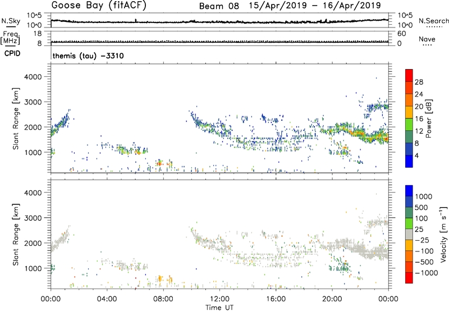Select the "themis (tau) -3310" CPID text
The height and width of the screenshot is (311, 449).
point(88,56)
